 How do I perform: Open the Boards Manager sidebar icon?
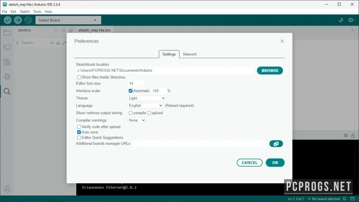tap(7, 47)
